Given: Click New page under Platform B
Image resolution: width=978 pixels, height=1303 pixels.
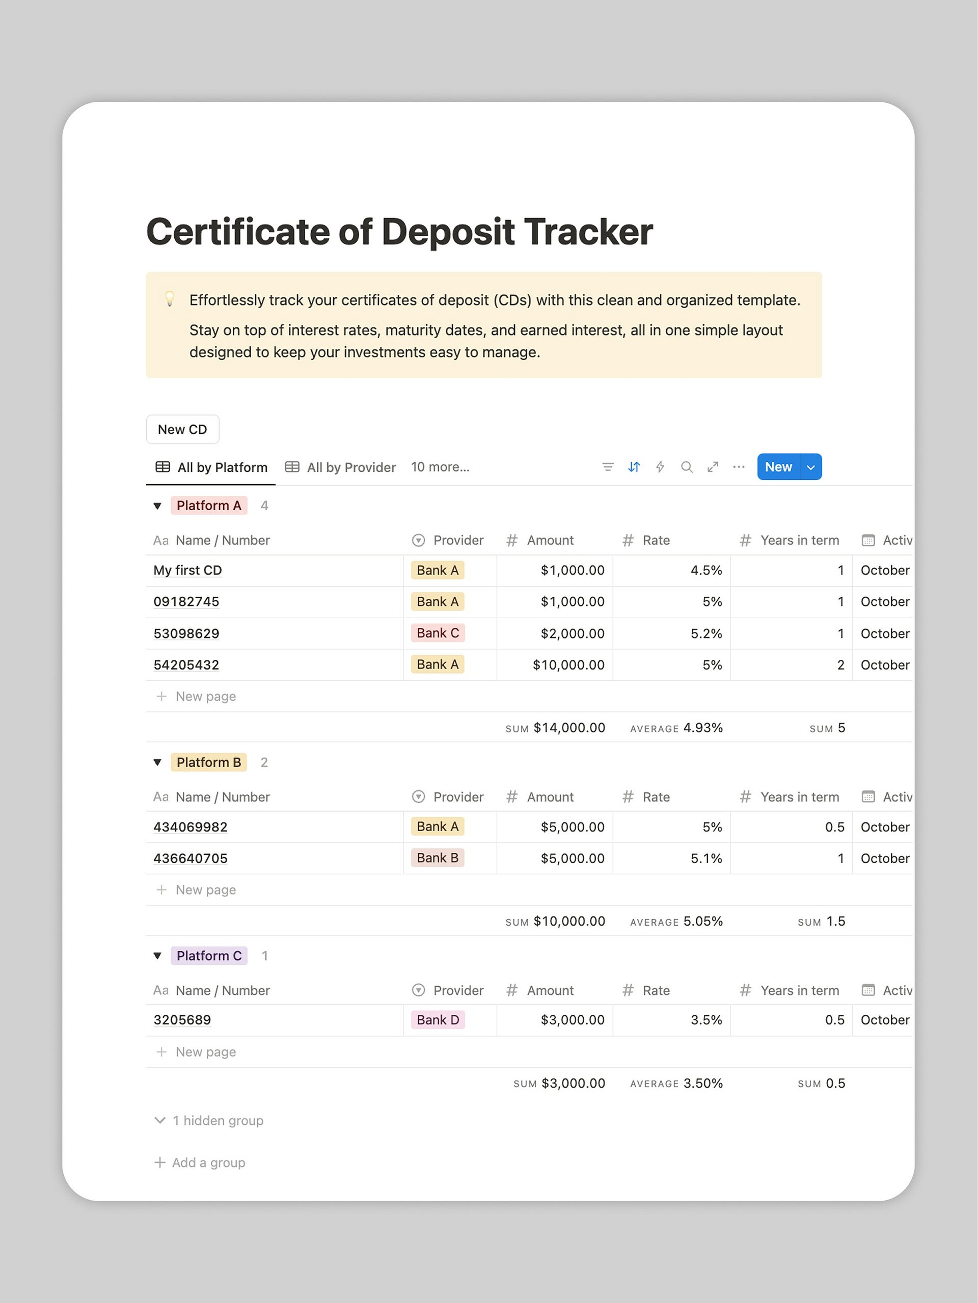Looking at the screenshot, I should pyautogui.click(x=205, y=890).
